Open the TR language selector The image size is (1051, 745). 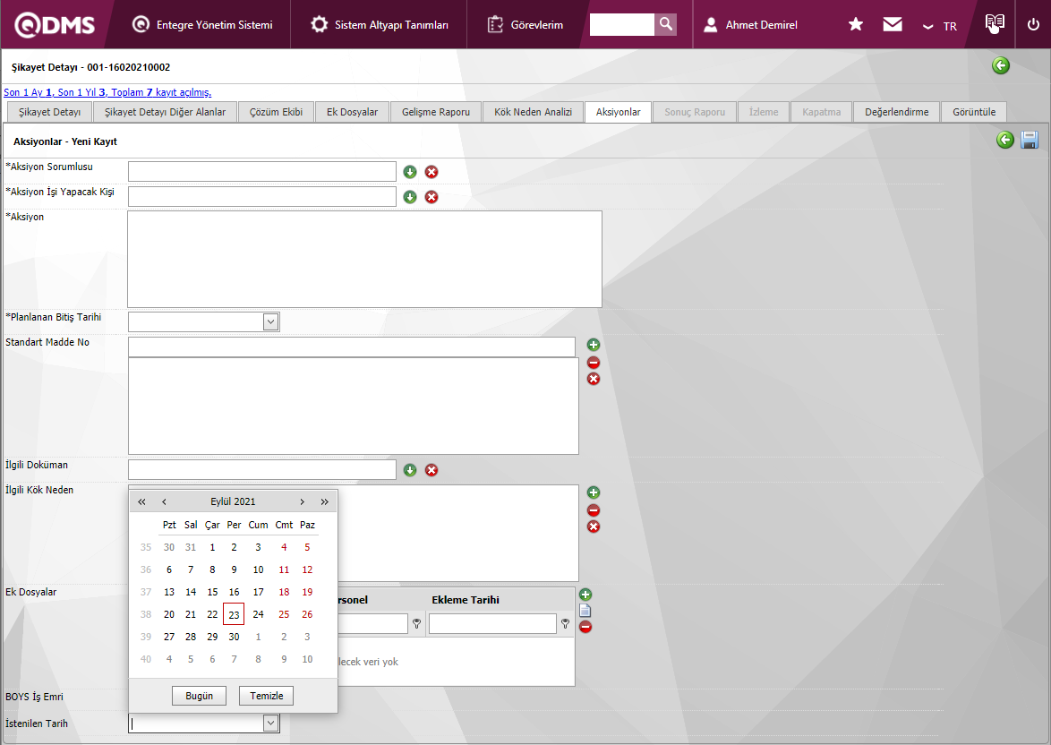tap(940, 26)
